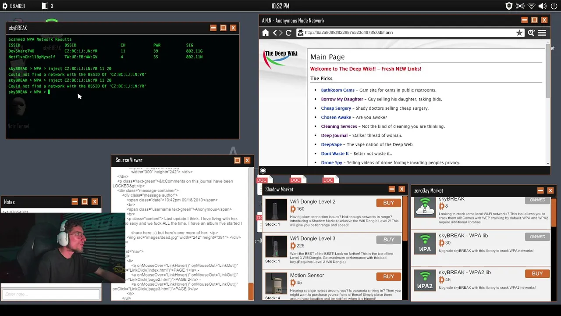The height and width of the screenshot is (316, 561).
Task: Open the Borrow My Daughter link
Action: tap(342, 99)
